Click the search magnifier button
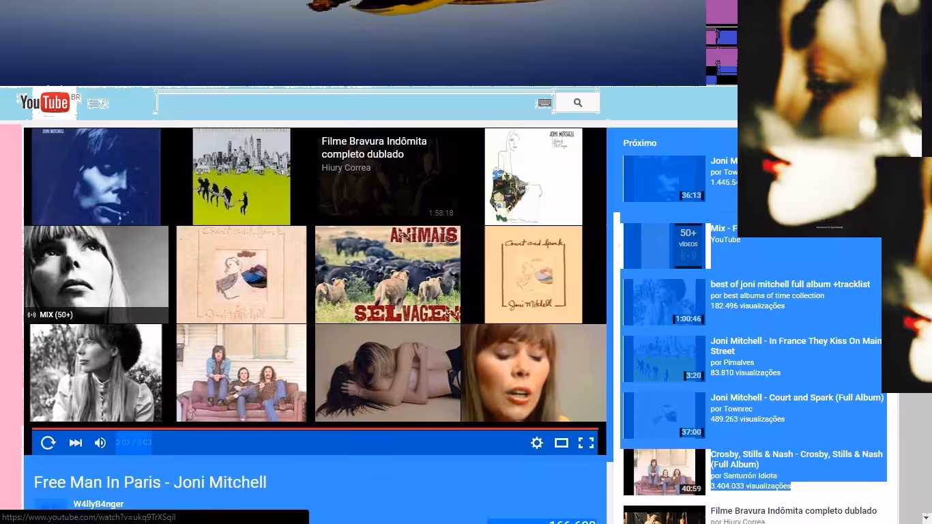 pos(578,102)
